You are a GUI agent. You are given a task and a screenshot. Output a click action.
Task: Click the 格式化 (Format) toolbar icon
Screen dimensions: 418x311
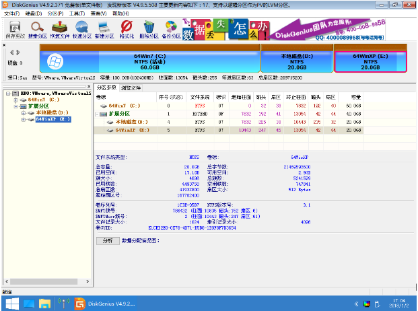coord(127,29)
